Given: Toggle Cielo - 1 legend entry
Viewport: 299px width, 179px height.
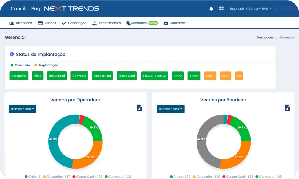Looking at the screenshot, I should point(32,177).
